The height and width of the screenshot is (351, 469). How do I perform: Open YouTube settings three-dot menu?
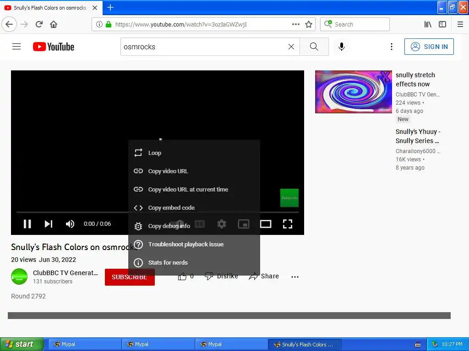391,47
